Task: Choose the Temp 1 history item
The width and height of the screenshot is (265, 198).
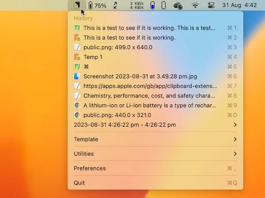Action: [155, 57]
